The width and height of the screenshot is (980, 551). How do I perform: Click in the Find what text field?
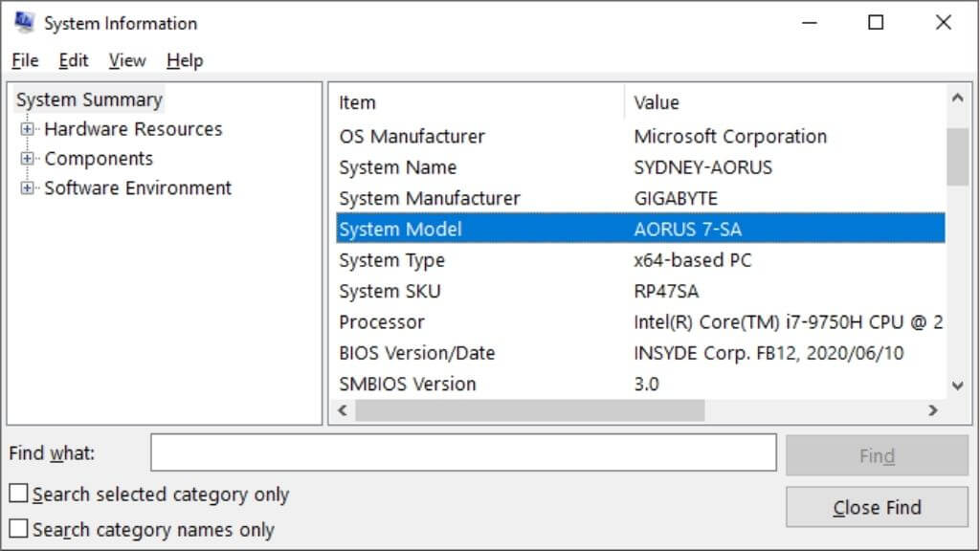pyautogui.click(x=463, y=453)
